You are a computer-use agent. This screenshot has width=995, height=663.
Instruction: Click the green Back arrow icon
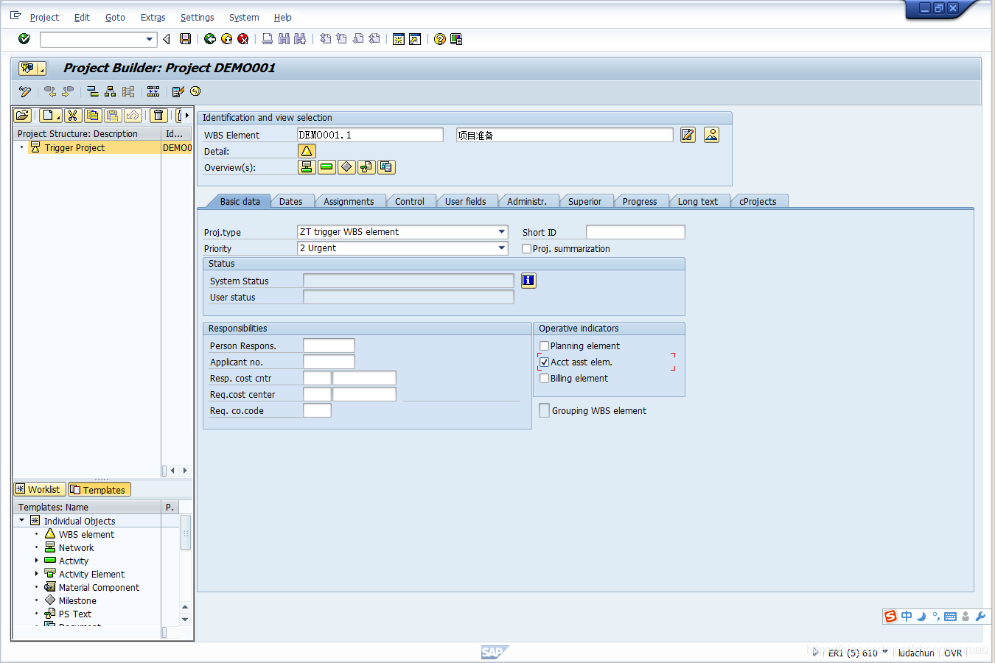point(210,39)
